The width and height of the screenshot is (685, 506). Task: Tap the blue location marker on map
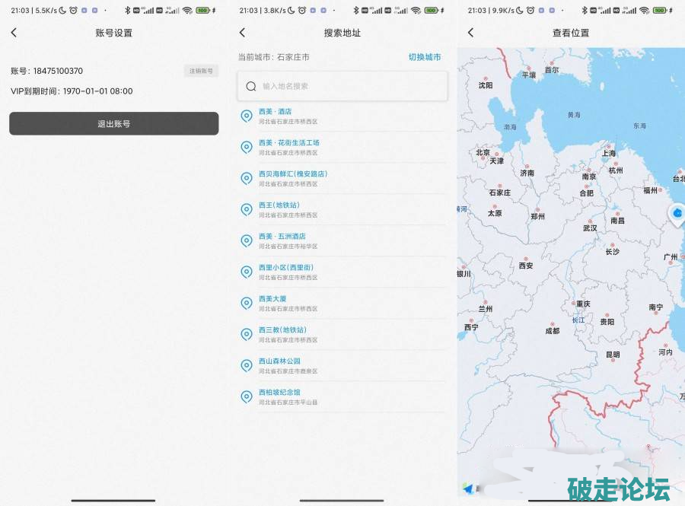click(x=676, y=214)
